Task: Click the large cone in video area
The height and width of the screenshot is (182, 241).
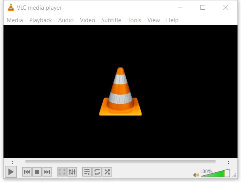Action: click(120, 92)
